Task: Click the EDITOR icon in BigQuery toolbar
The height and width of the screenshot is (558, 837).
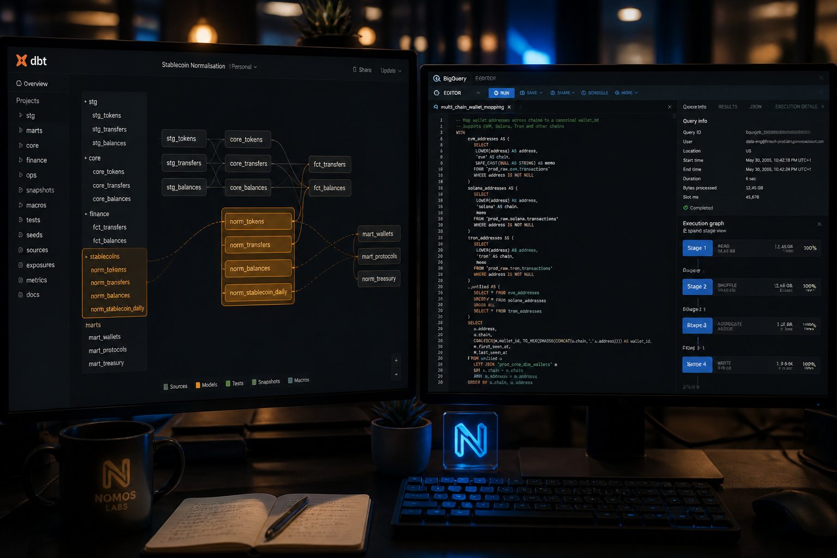Action: (x=436, y=93)
